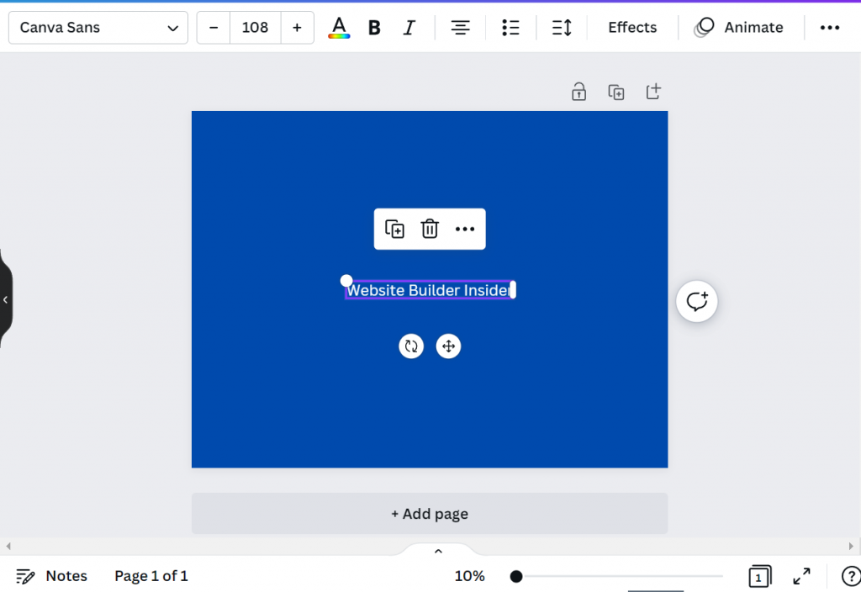Delete the selected text element
This screenshot has width=861, height=592.
[x=430, y=229]
